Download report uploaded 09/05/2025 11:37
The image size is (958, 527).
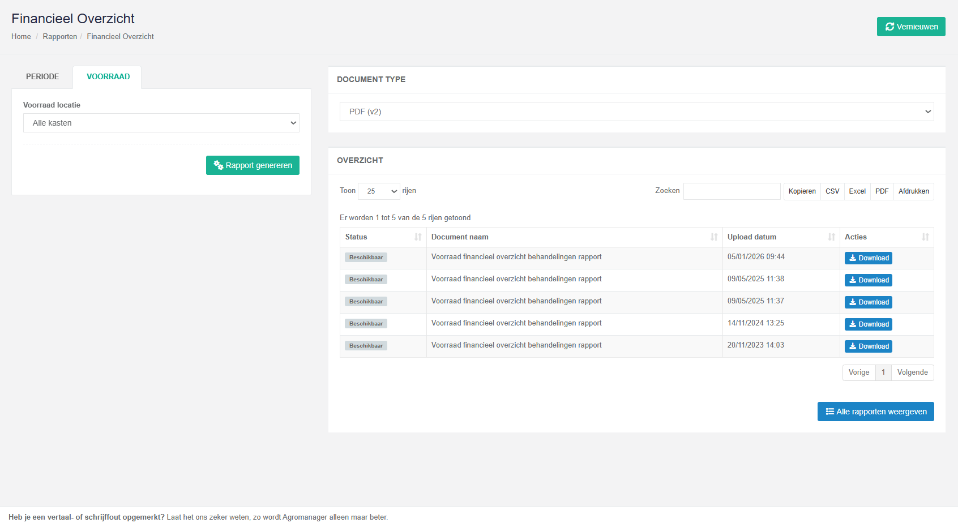click(x=869, y=302)
